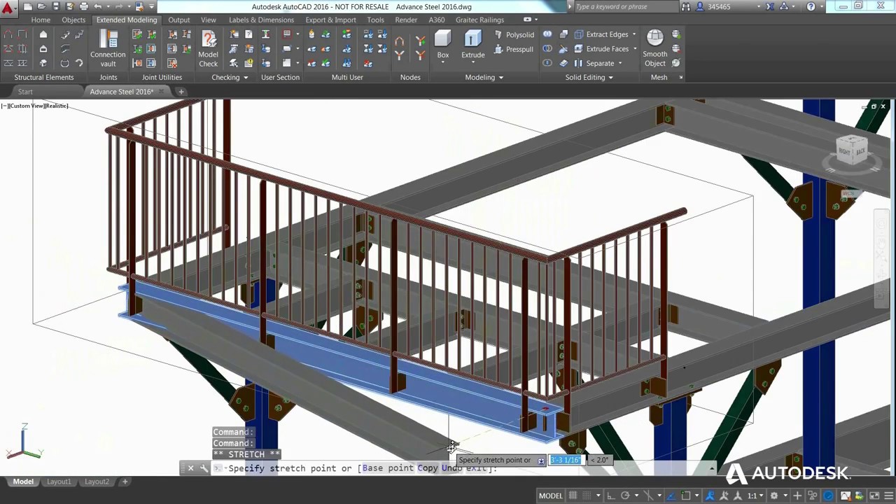Toggle 2D object snap in status bar
This screenshot has width=896, height=504.
687,496
